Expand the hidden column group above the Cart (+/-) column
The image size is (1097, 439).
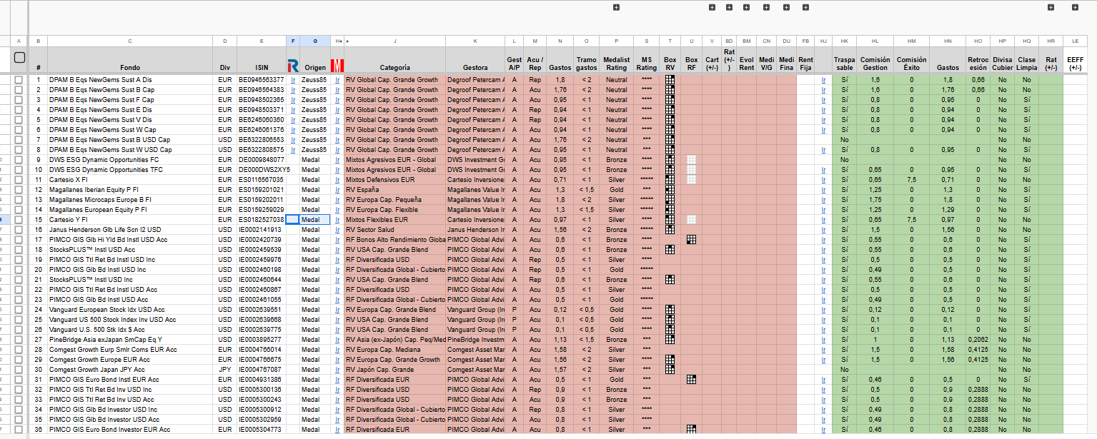coord(712,7)
